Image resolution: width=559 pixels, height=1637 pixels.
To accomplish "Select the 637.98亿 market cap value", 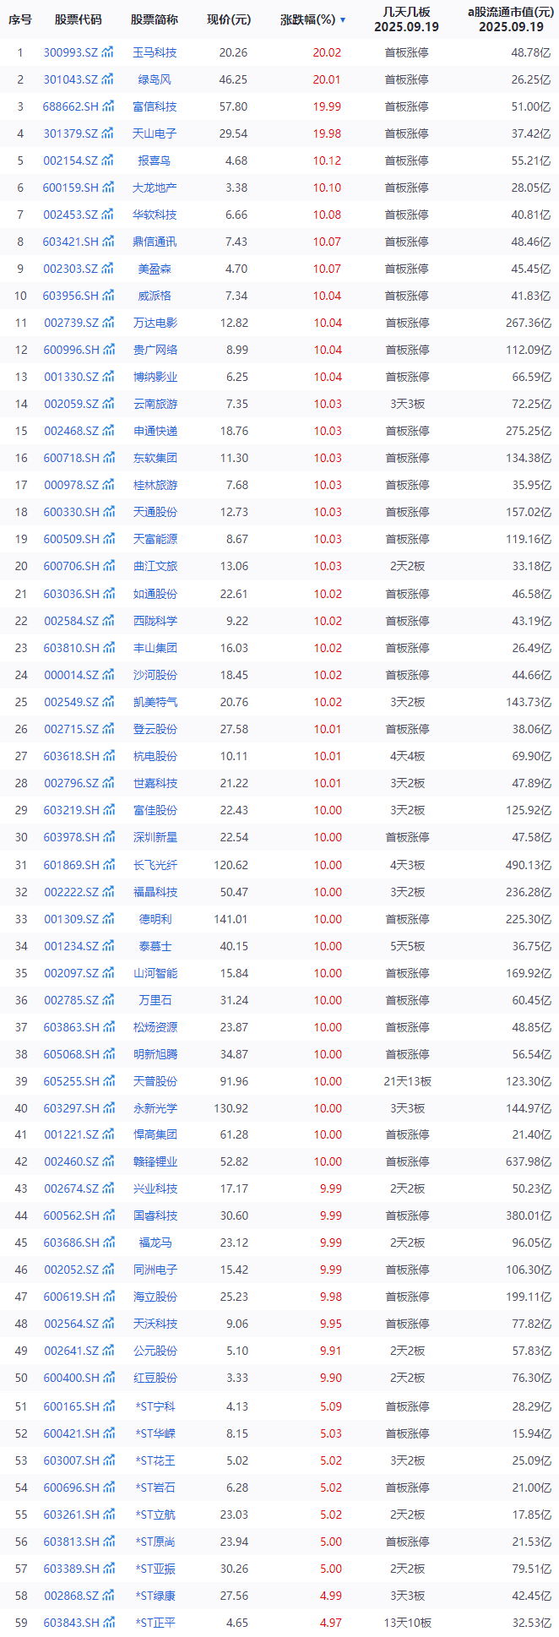I will pyautogui.click(x=530, y=1161).
